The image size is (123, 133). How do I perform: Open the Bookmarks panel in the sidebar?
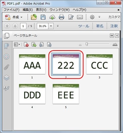(7, 46)
